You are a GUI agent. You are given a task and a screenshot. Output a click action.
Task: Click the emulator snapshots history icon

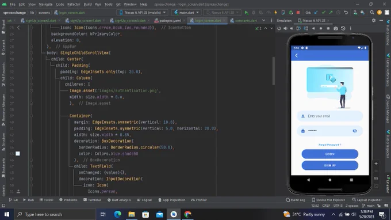click(343, 28)
